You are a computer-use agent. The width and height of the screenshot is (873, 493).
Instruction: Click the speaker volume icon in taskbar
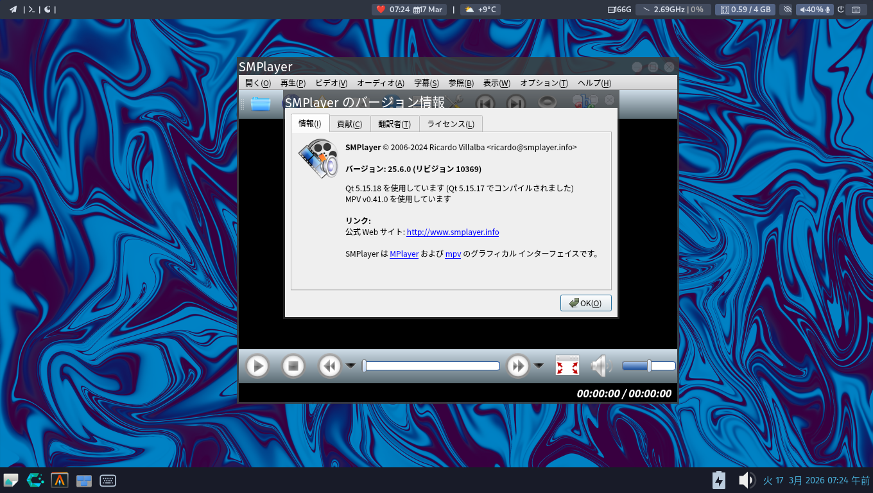click(x=746, y=480)
